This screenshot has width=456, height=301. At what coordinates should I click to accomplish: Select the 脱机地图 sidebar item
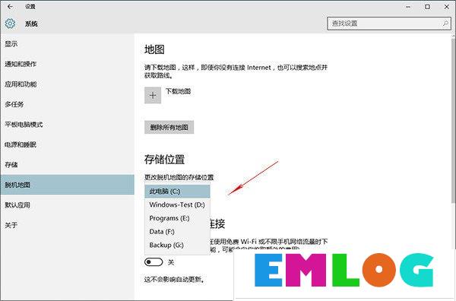coord(67,185)
